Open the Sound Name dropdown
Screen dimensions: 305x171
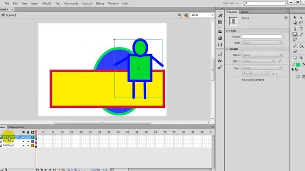click(x=262, y=55)
